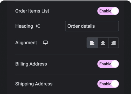
Task: Select left text alignment icon
Action: pos(92,43)
